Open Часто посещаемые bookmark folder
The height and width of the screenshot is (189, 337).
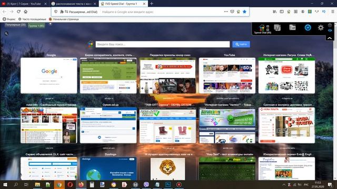point(32,19)
